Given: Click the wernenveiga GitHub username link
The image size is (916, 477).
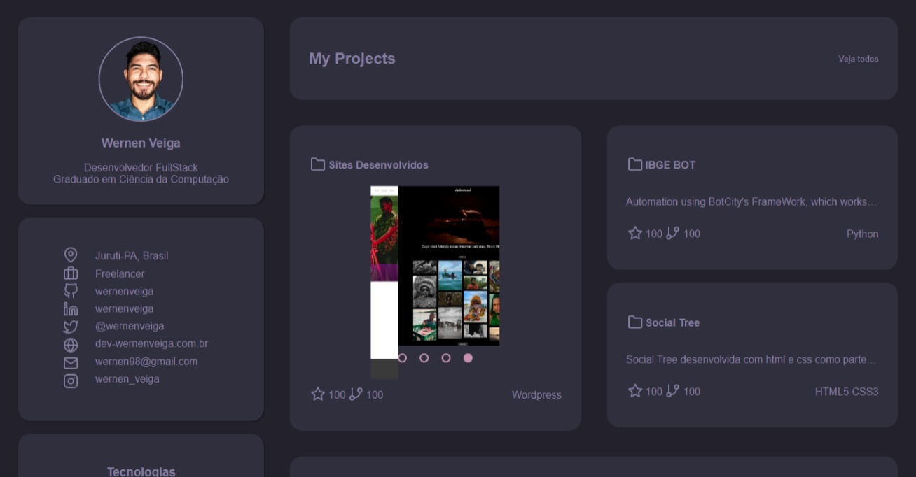Looking at the screenshot, I should (124, 291).
